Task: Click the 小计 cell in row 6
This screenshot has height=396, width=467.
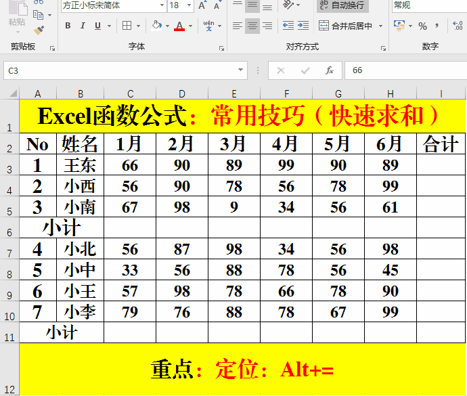Action: coord(62,227)
